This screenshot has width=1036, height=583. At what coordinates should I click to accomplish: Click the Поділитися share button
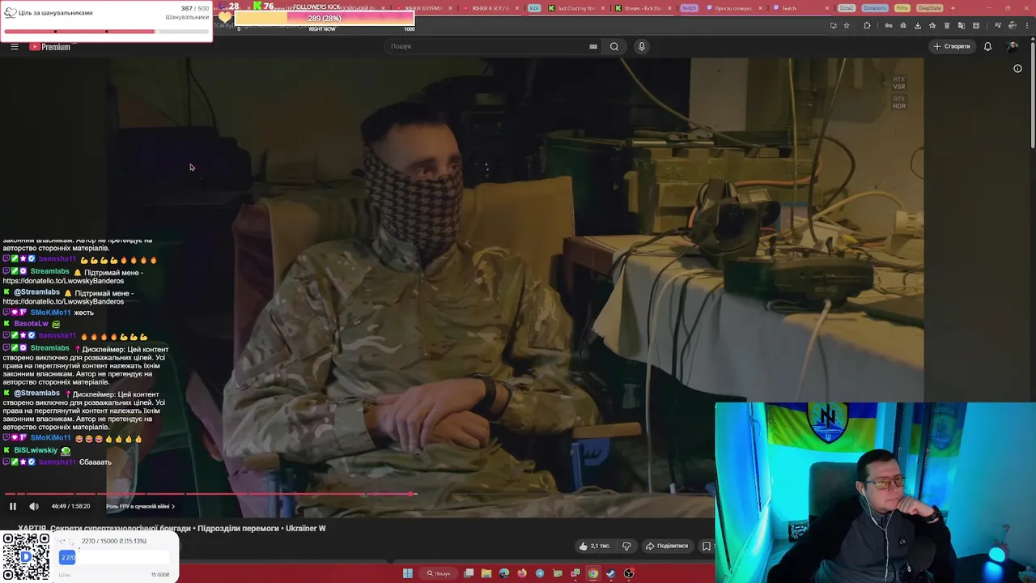[666, 546]
